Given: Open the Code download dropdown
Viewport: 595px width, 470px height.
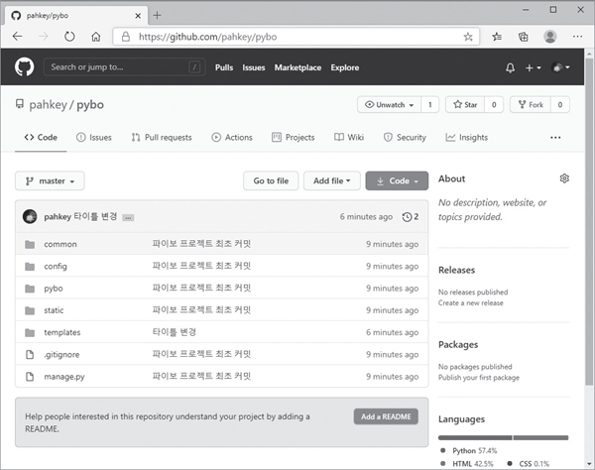Looking at the screenshot, I should pyautogui.click(x=397, y=180).
